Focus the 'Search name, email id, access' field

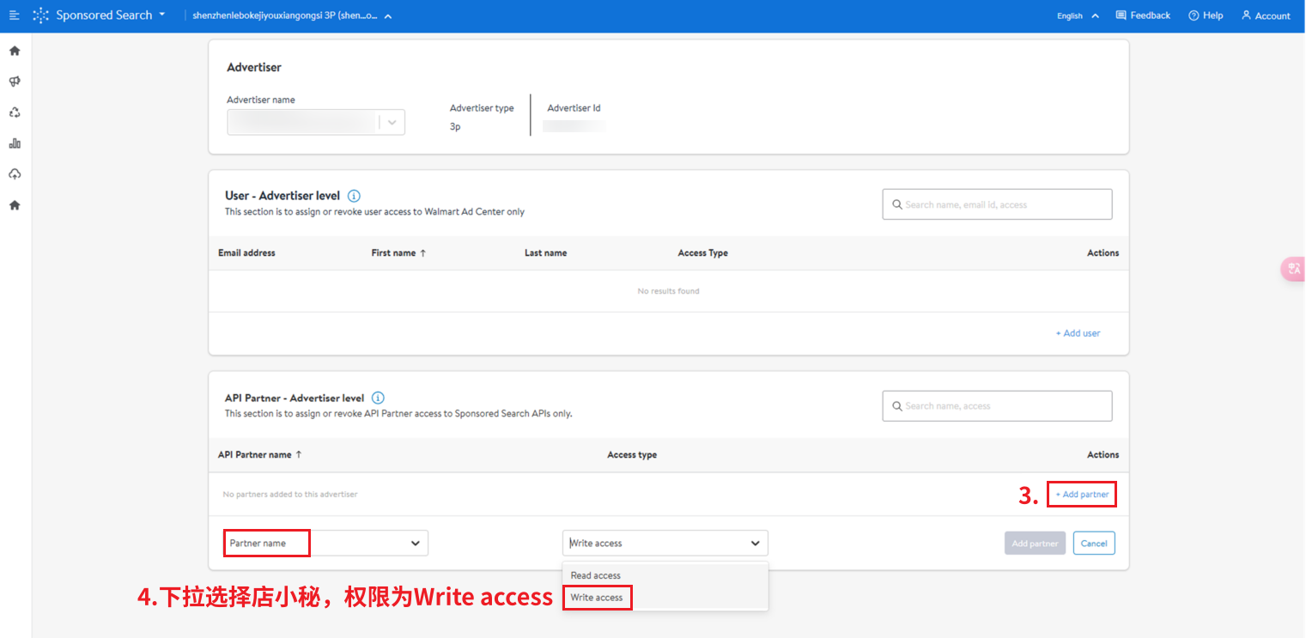(x=997, y=204)
